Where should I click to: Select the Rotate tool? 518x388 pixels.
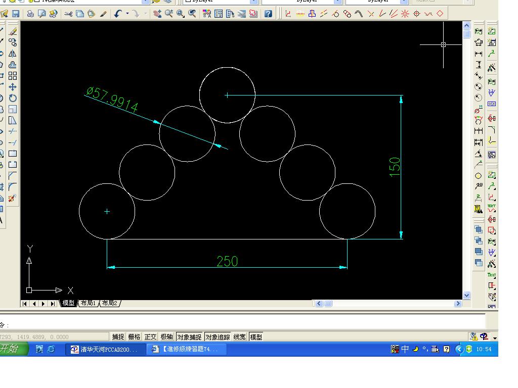coord(13,98)
